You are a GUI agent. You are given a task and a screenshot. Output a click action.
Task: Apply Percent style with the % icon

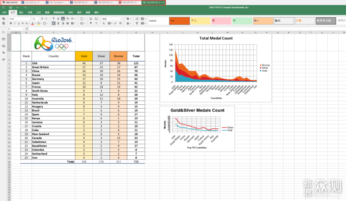click(x=104, y=23)
